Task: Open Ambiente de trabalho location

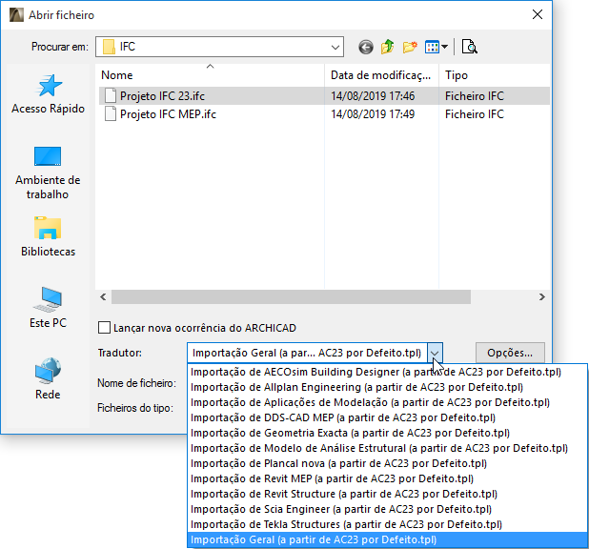Action: (48, 173)
